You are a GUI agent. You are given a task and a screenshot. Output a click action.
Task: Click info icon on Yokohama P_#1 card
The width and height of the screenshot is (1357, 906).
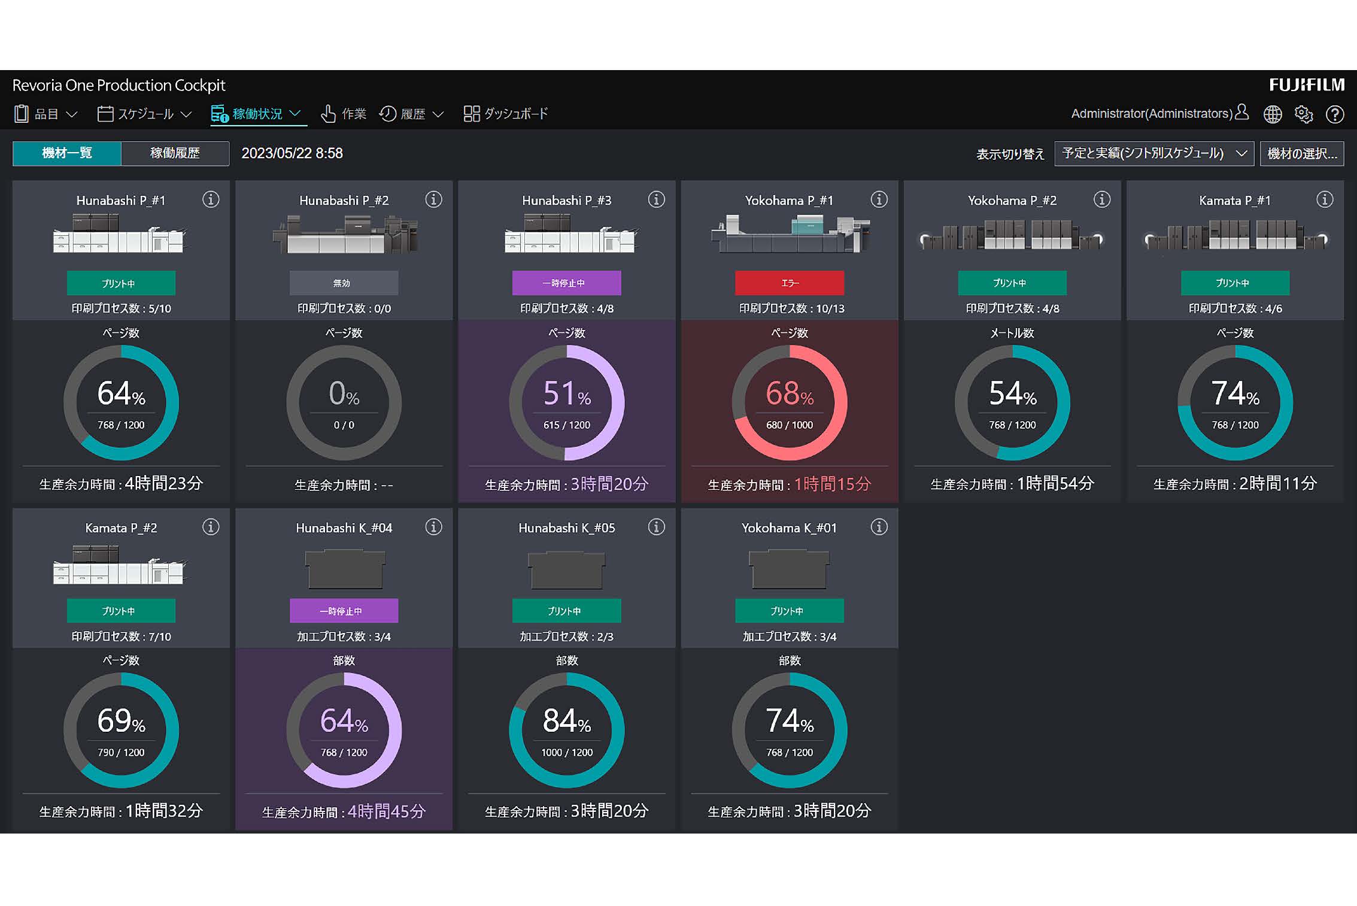(x=879, y=199)
